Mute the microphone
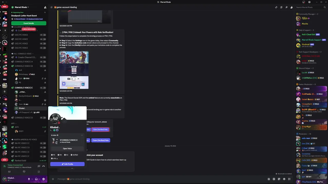The width and height of the screenshot is (328, 184). pos(29,179)
